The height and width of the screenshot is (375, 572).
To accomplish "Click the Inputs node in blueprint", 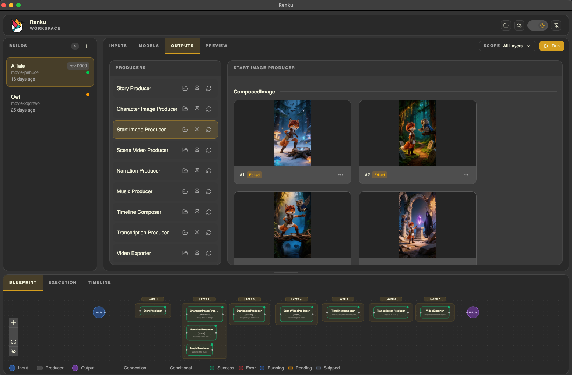I will (x=99, y=312).
